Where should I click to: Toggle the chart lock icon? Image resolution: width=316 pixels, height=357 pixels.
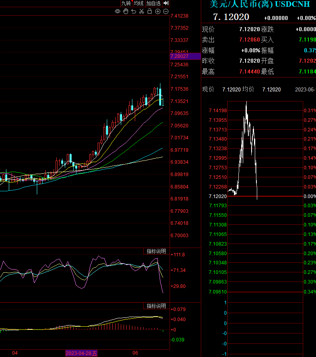tap(150, 11)
